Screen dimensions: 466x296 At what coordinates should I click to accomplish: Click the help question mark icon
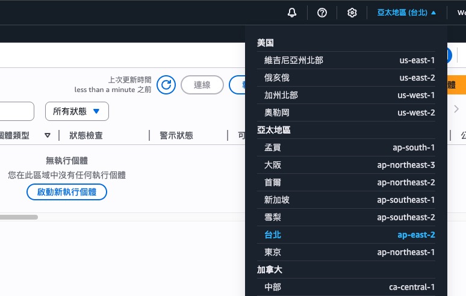322,13
